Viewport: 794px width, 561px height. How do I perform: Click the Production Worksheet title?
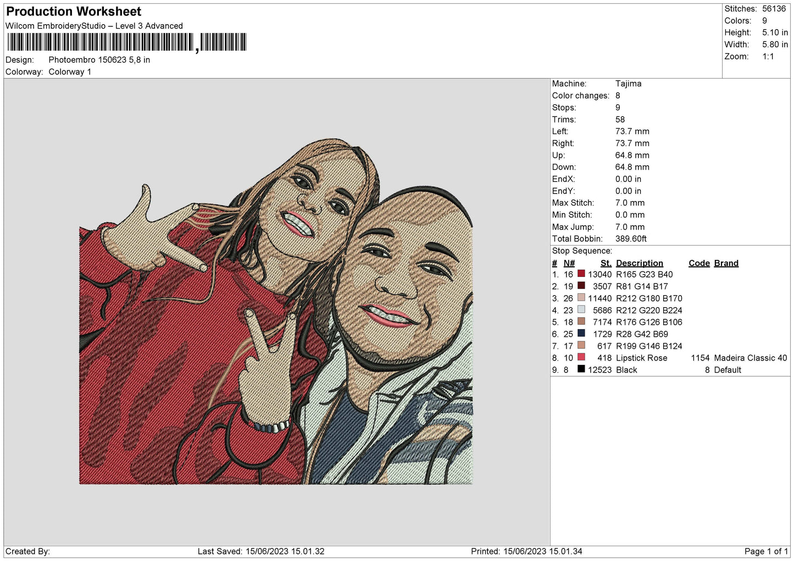pos(74,12)
